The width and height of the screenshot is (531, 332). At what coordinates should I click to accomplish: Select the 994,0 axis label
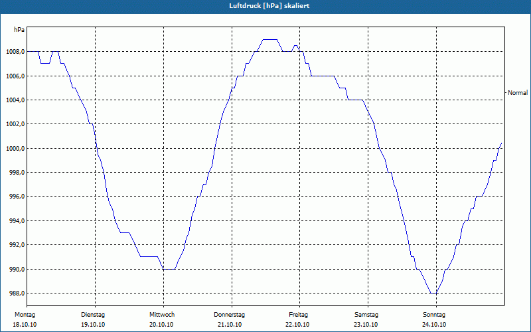(x=16, y=221)
